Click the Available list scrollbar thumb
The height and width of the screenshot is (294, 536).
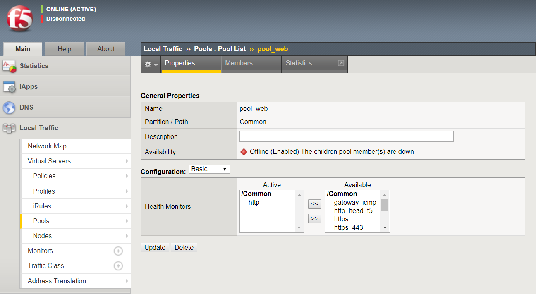(x=385, y=205)
